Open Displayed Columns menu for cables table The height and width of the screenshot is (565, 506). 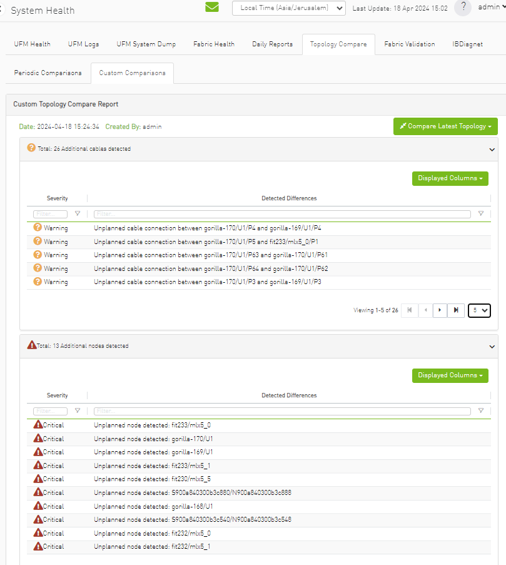coord(450,178)
